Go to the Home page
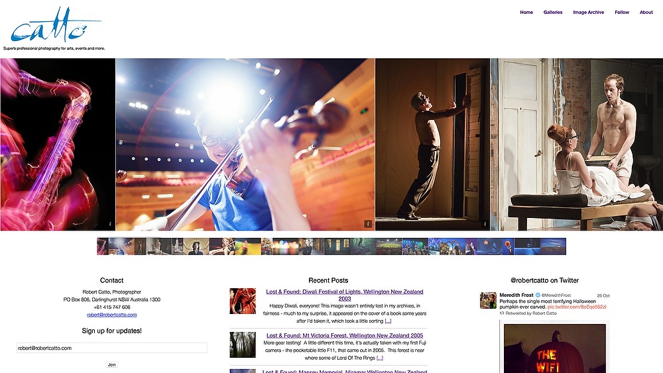This screenshot has width=663, height=373. coord(526,12)
